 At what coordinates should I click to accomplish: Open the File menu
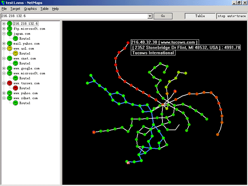point(4,9)
